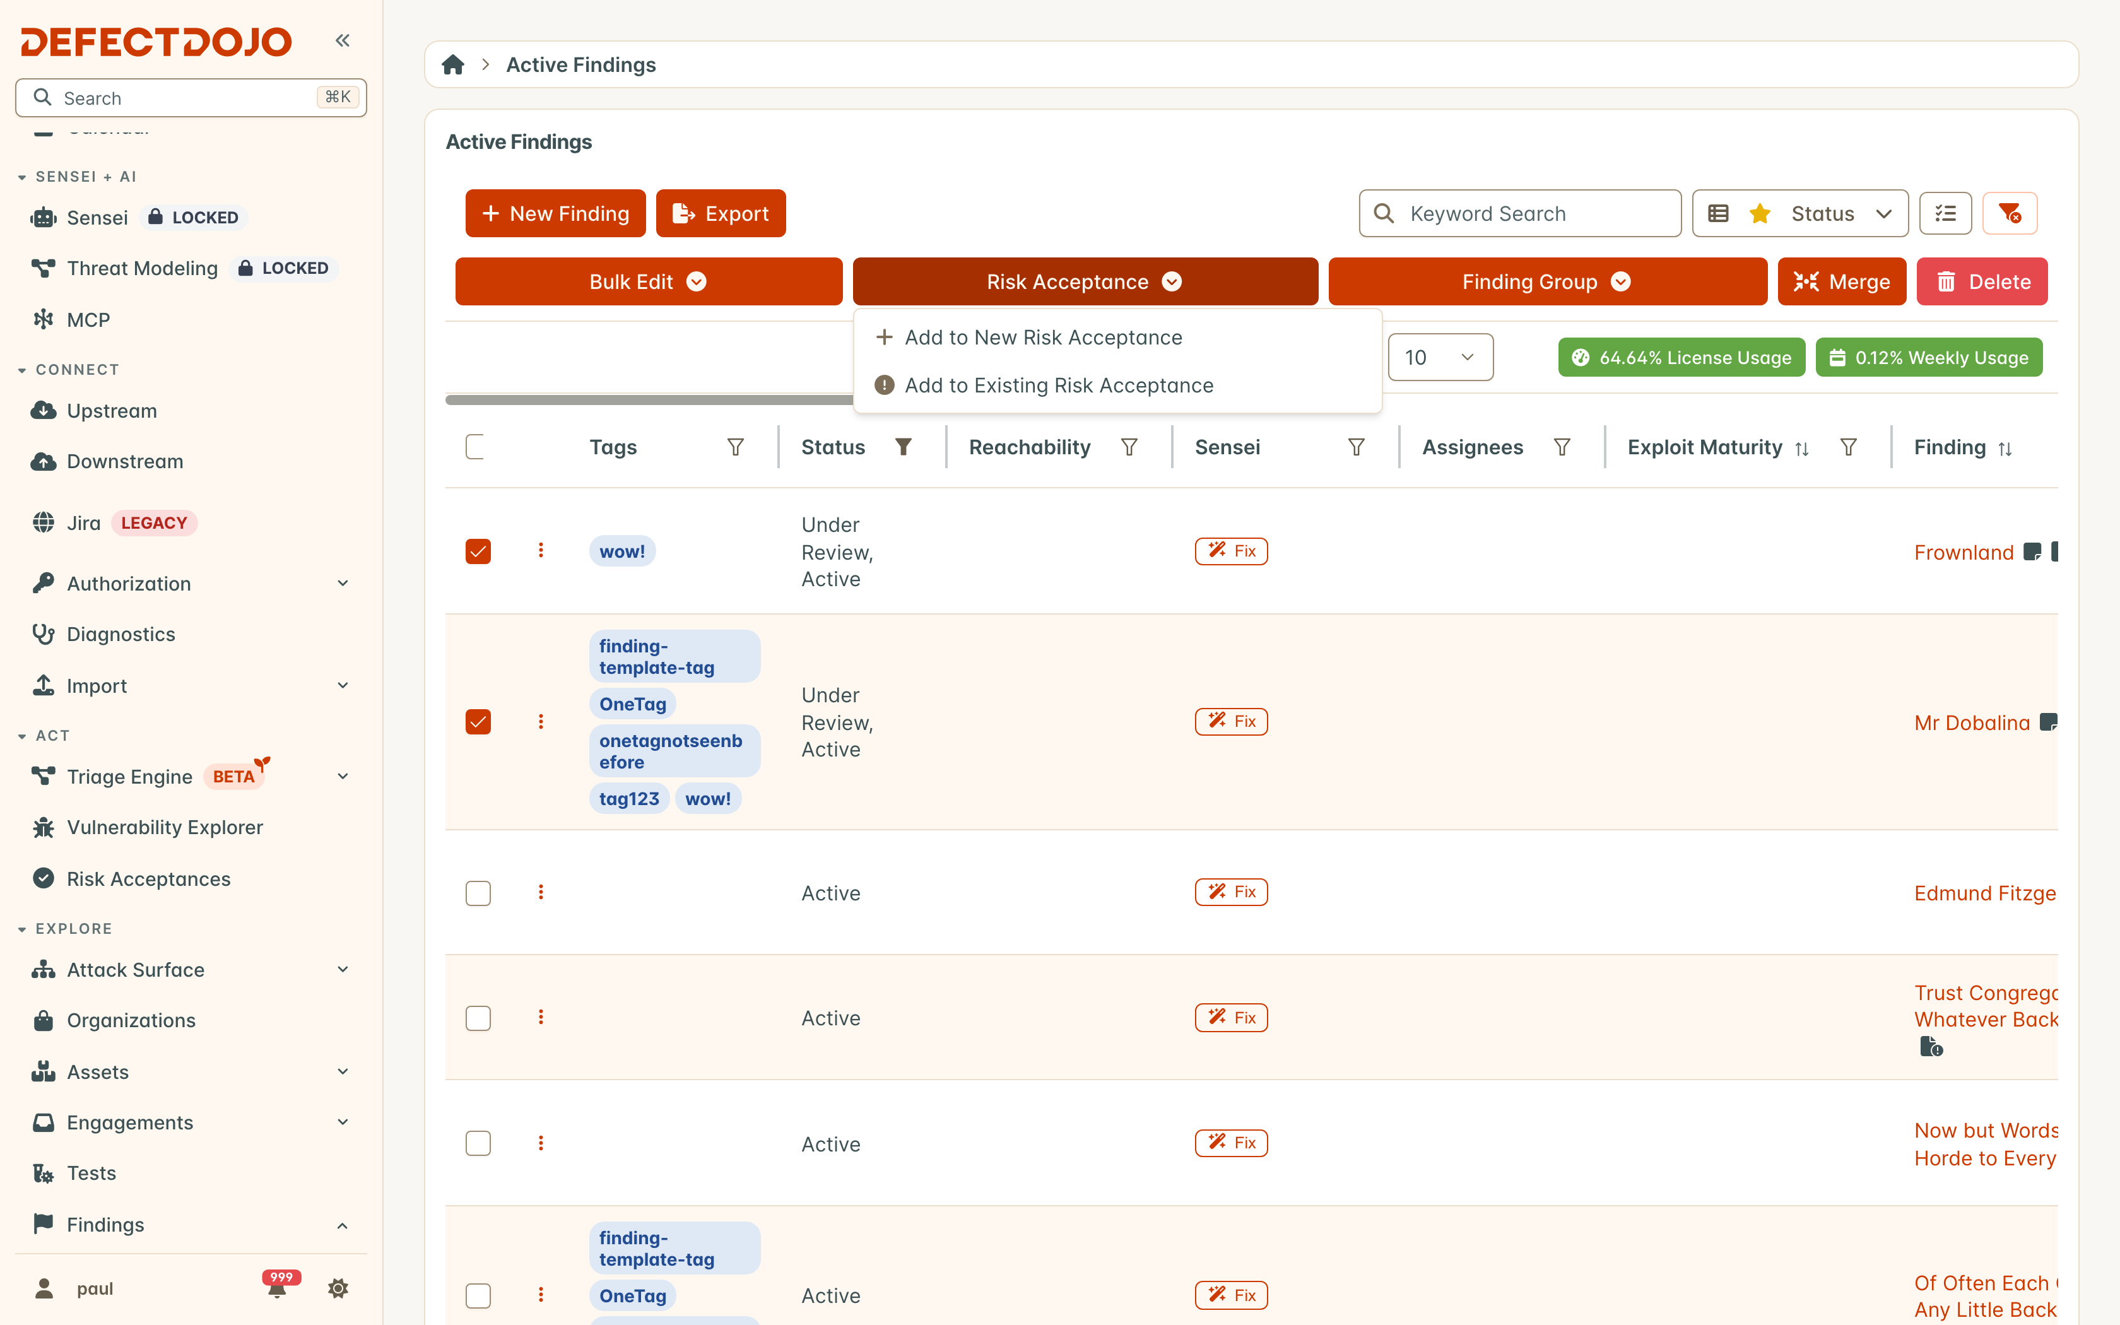Uncheck the Mr Dobalina row checkbox
Screen dimensions: 2120x1325
click(478, 721)
